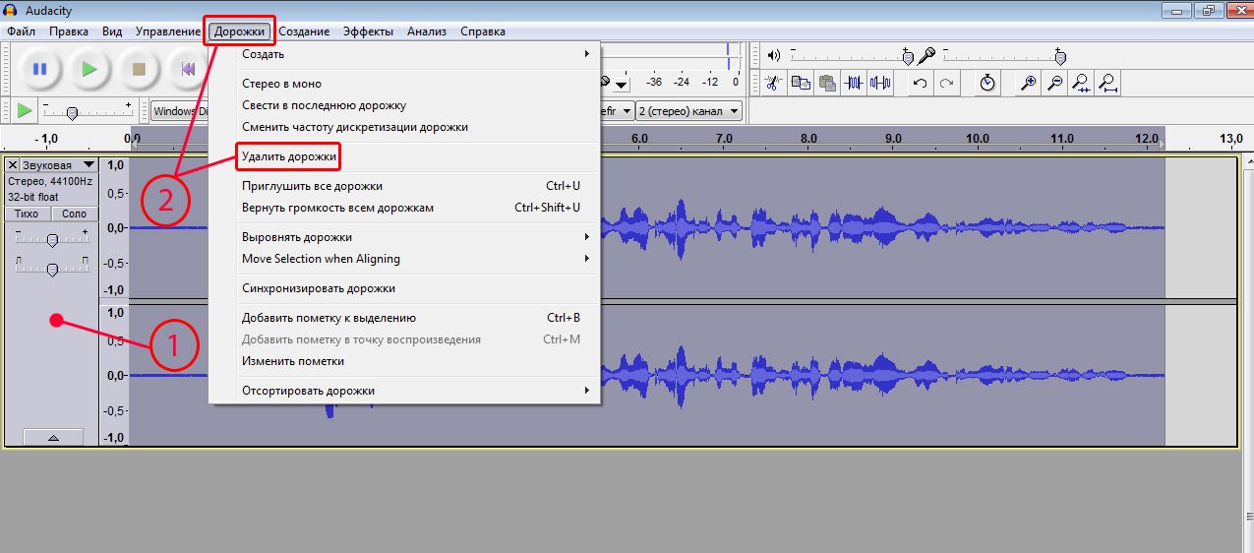Click the Undo arrow icon
The width and height of the screenshot is (1254, 553).
coord(920,83)
